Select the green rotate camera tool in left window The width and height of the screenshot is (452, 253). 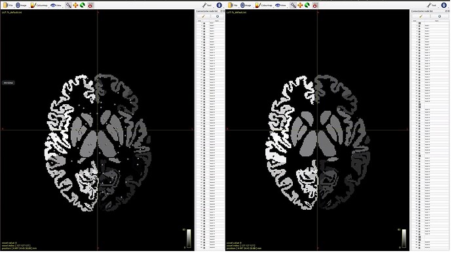click(x=83, y=5)
